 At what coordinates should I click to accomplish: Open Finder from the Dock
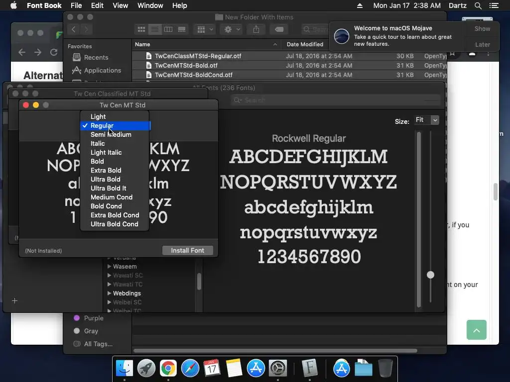point(125,369)
